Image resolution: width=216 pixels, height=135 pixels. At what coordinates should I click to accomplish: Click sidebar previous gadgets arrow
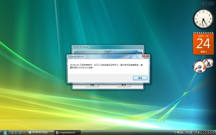pyautogui.click(x=209, y=4)
